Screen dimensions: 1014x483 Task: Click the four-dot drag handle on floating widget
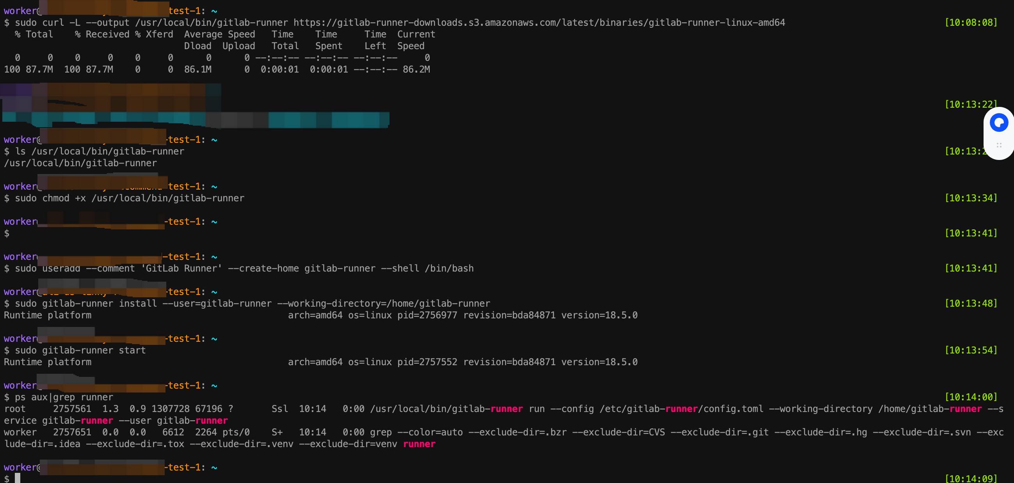coord(999,145)
